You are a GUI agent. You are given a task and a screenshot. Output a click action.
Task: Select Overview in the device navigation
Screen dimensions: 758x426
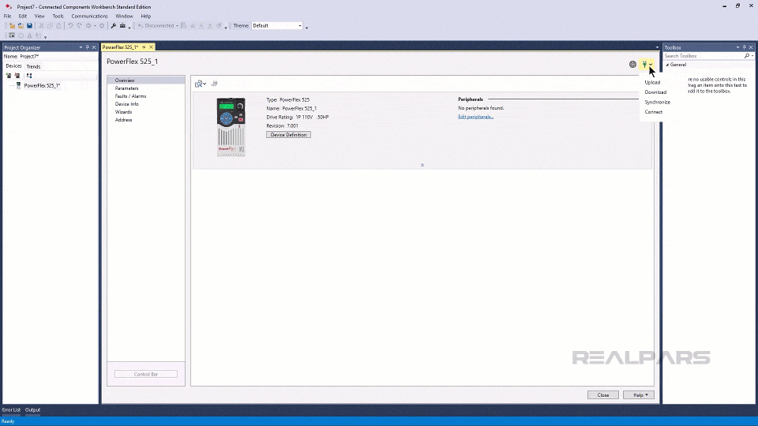point(146,80)
